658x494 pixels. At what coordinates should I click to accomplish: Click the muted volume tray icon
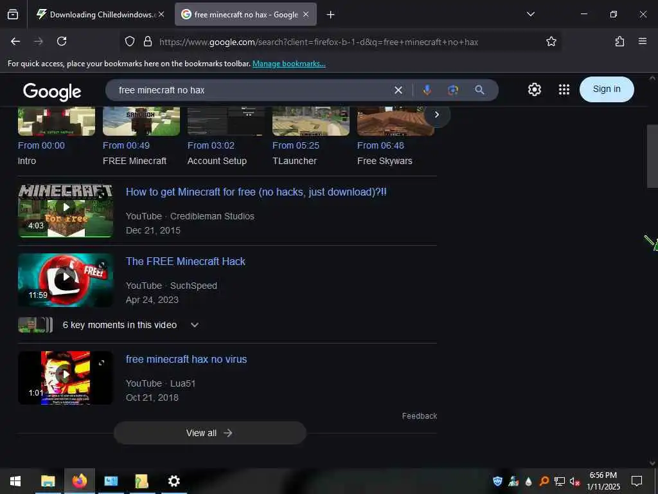(x=574, y=481)
